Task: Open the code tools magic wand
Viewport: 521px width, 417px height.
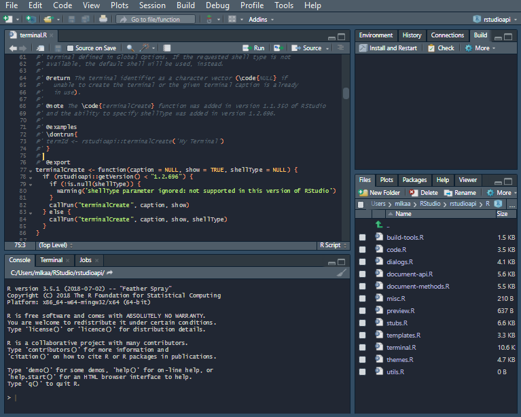Action: (x=145, y=48)
